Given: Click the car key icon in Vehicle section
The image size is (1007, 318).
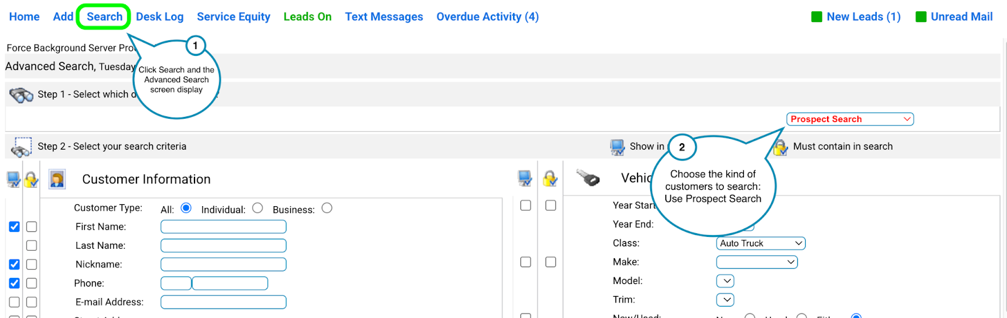Looking at the screenshot, I should point(588,178).
